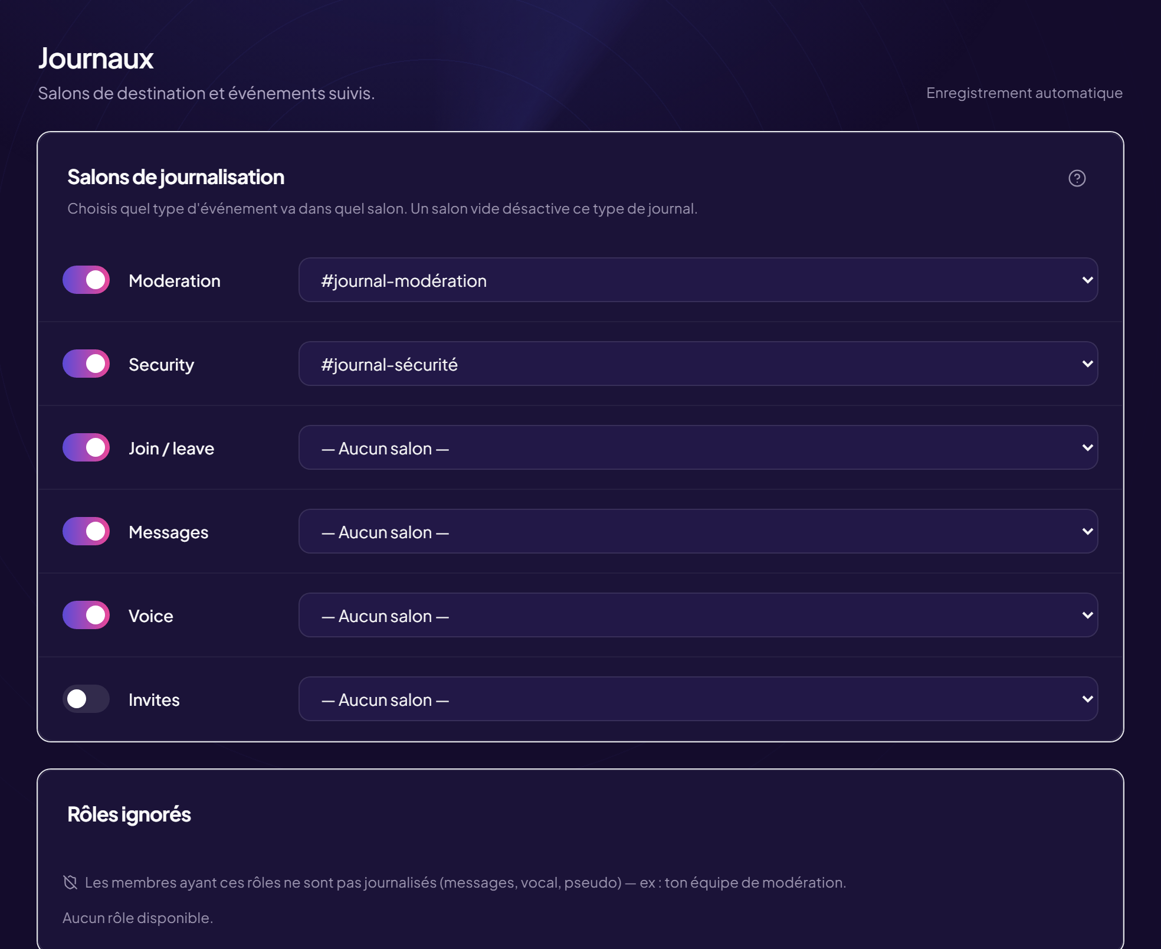Click the Rôles ignorés section title
1161x949 pixels.
coord(129,814)
